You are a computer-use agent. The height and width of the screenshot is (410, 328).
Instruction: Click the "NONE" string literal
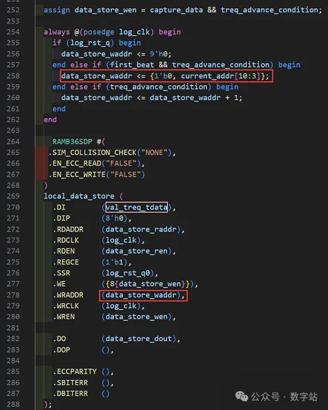click(x=154, y=152)
